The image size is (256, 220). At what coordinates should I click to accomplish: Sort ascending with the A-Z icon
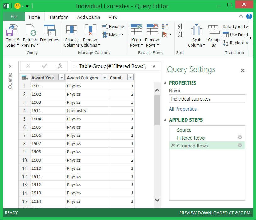pos(180,26)
